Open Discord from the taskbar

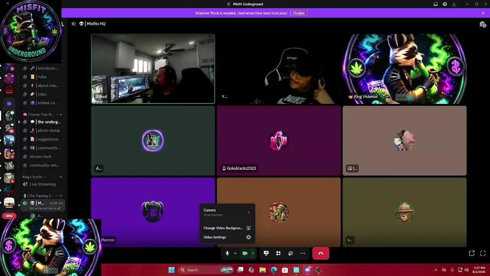coord(307,270)
